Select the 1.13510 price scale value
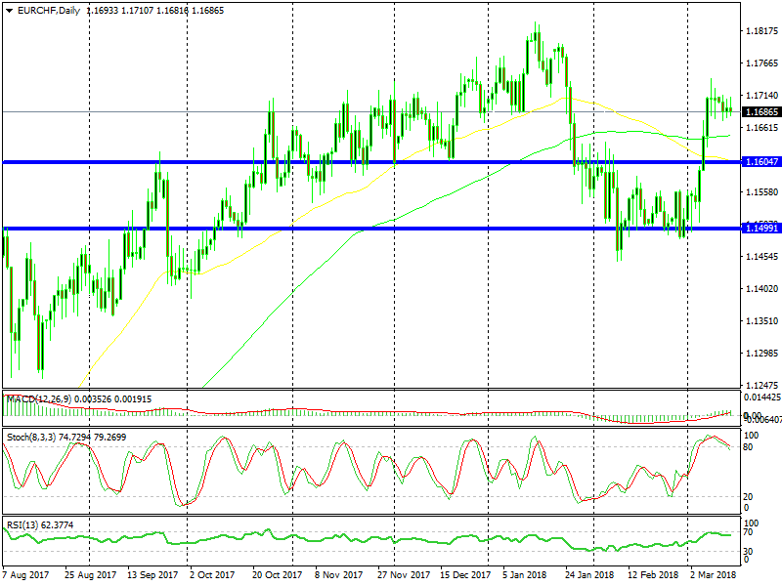782x586 pixels. click(x=761, y=321)
